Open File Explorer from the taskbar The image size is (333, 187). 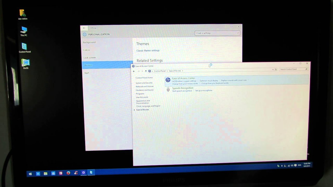pos(46,173)
